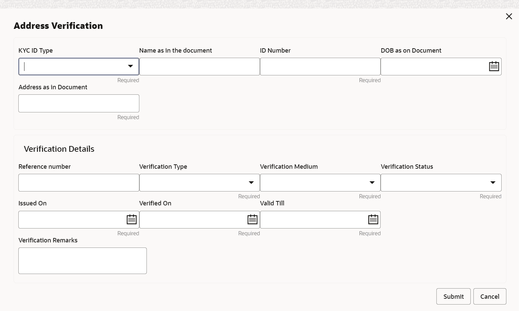Click the Submit button
The image size is (521, 311).
453,296
